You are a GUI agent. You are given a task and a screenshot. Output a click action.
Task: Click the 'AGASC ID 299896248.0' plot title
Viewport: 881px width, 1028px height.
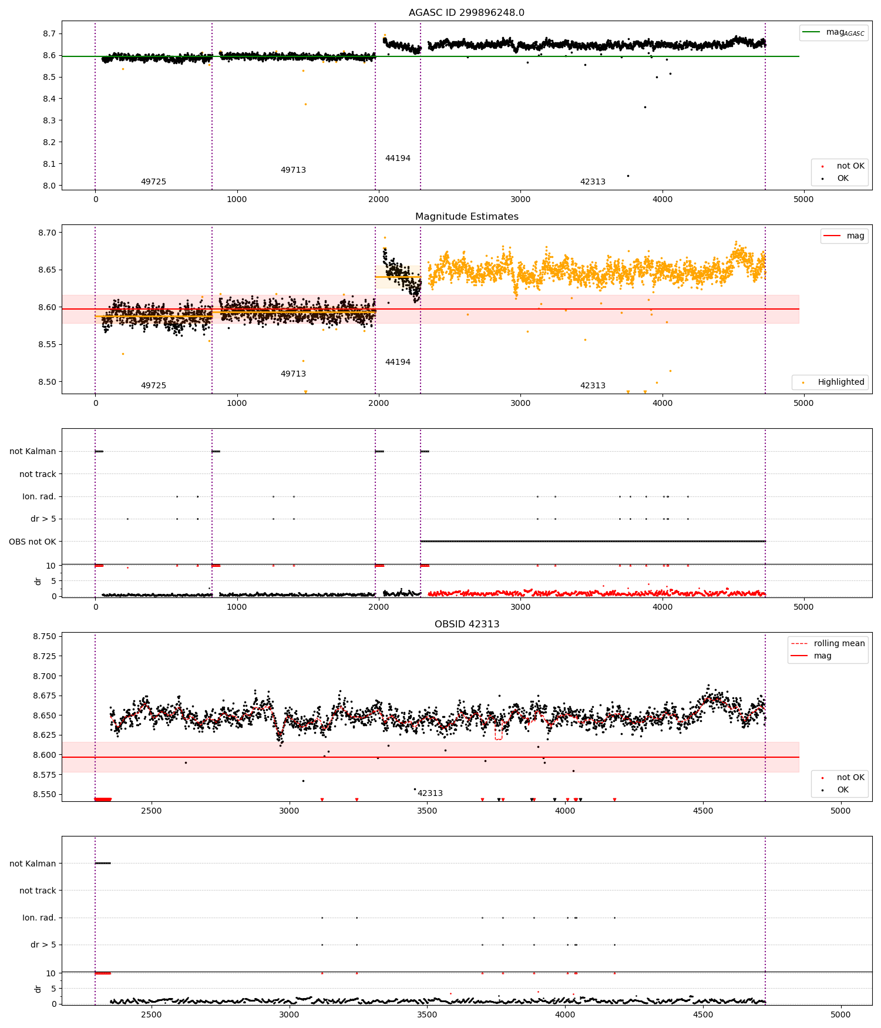click(466, 12)
